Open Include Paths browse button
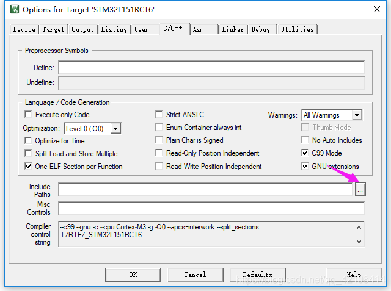The width and height of the screenshot is (391, 291). pos(360,190)
